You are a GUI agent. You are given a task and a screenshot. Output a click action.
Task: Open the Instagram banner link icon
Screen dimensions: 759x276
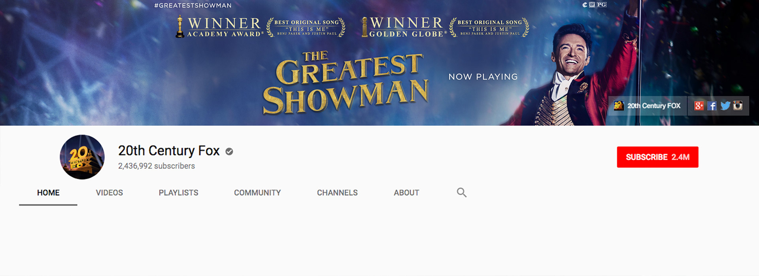pyautogui.click(x=738, y=106)
